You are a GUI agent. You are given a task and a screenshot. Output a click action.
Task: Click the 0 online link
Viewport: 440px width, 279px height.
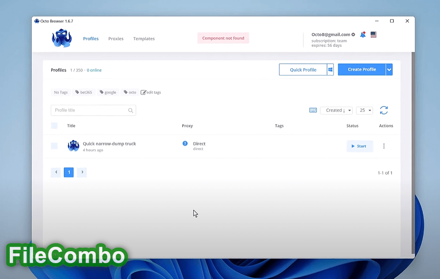click(94, 70)
